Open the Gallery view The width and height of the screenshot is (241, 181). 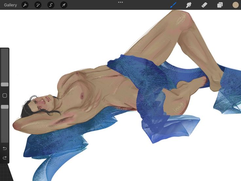(10, 5)
